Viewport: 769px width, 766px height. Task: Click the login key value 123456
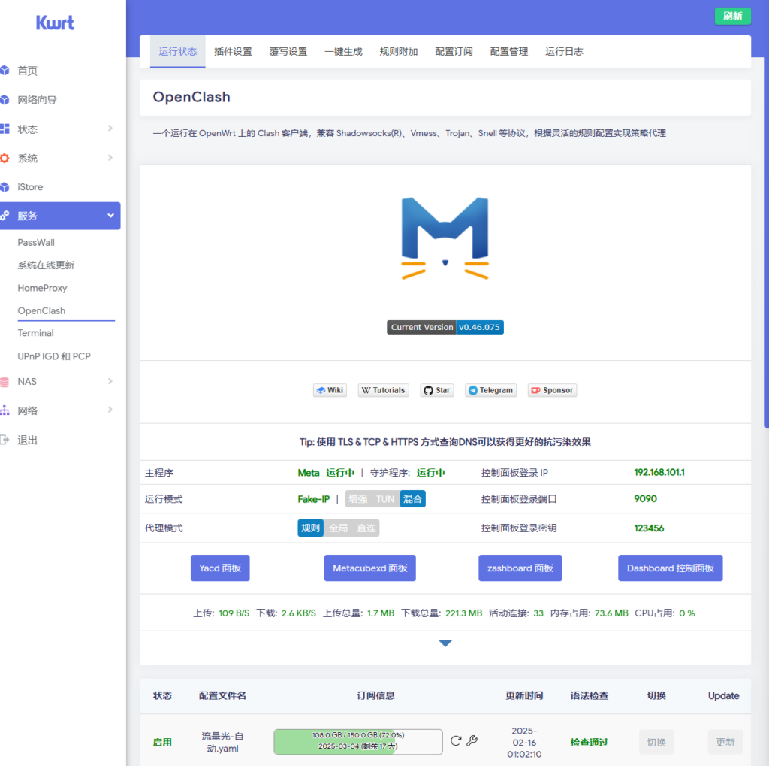[649, 528]
